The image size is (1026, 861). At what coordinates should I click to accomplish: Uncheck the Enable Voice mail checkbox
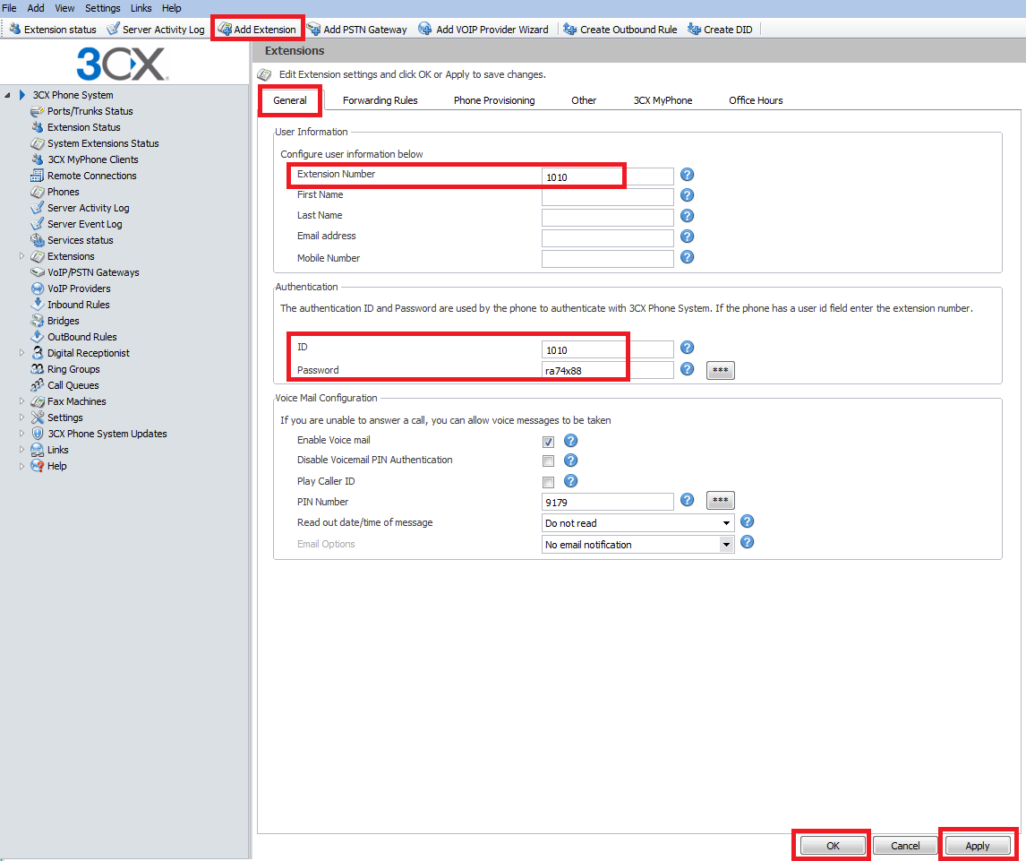tap(548, 441)
